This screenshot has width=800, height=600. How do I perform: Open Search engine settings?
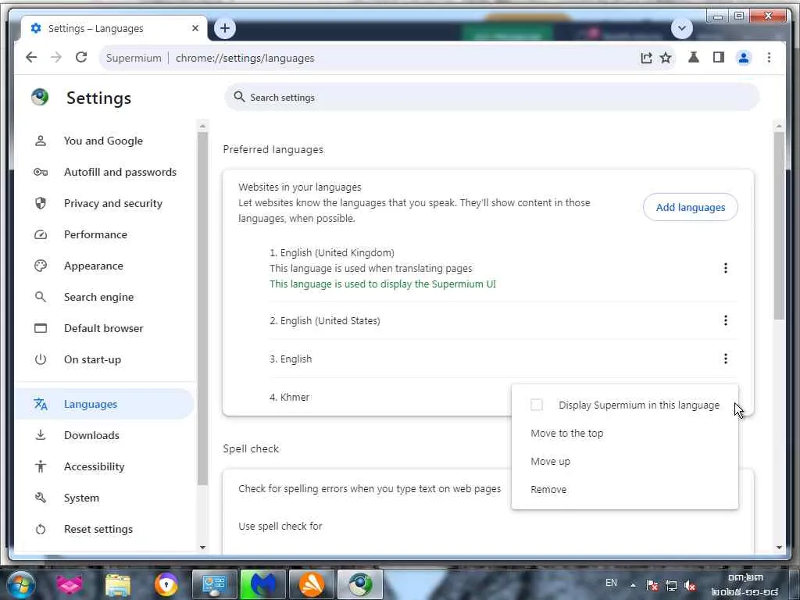click(x=105, y=297)
